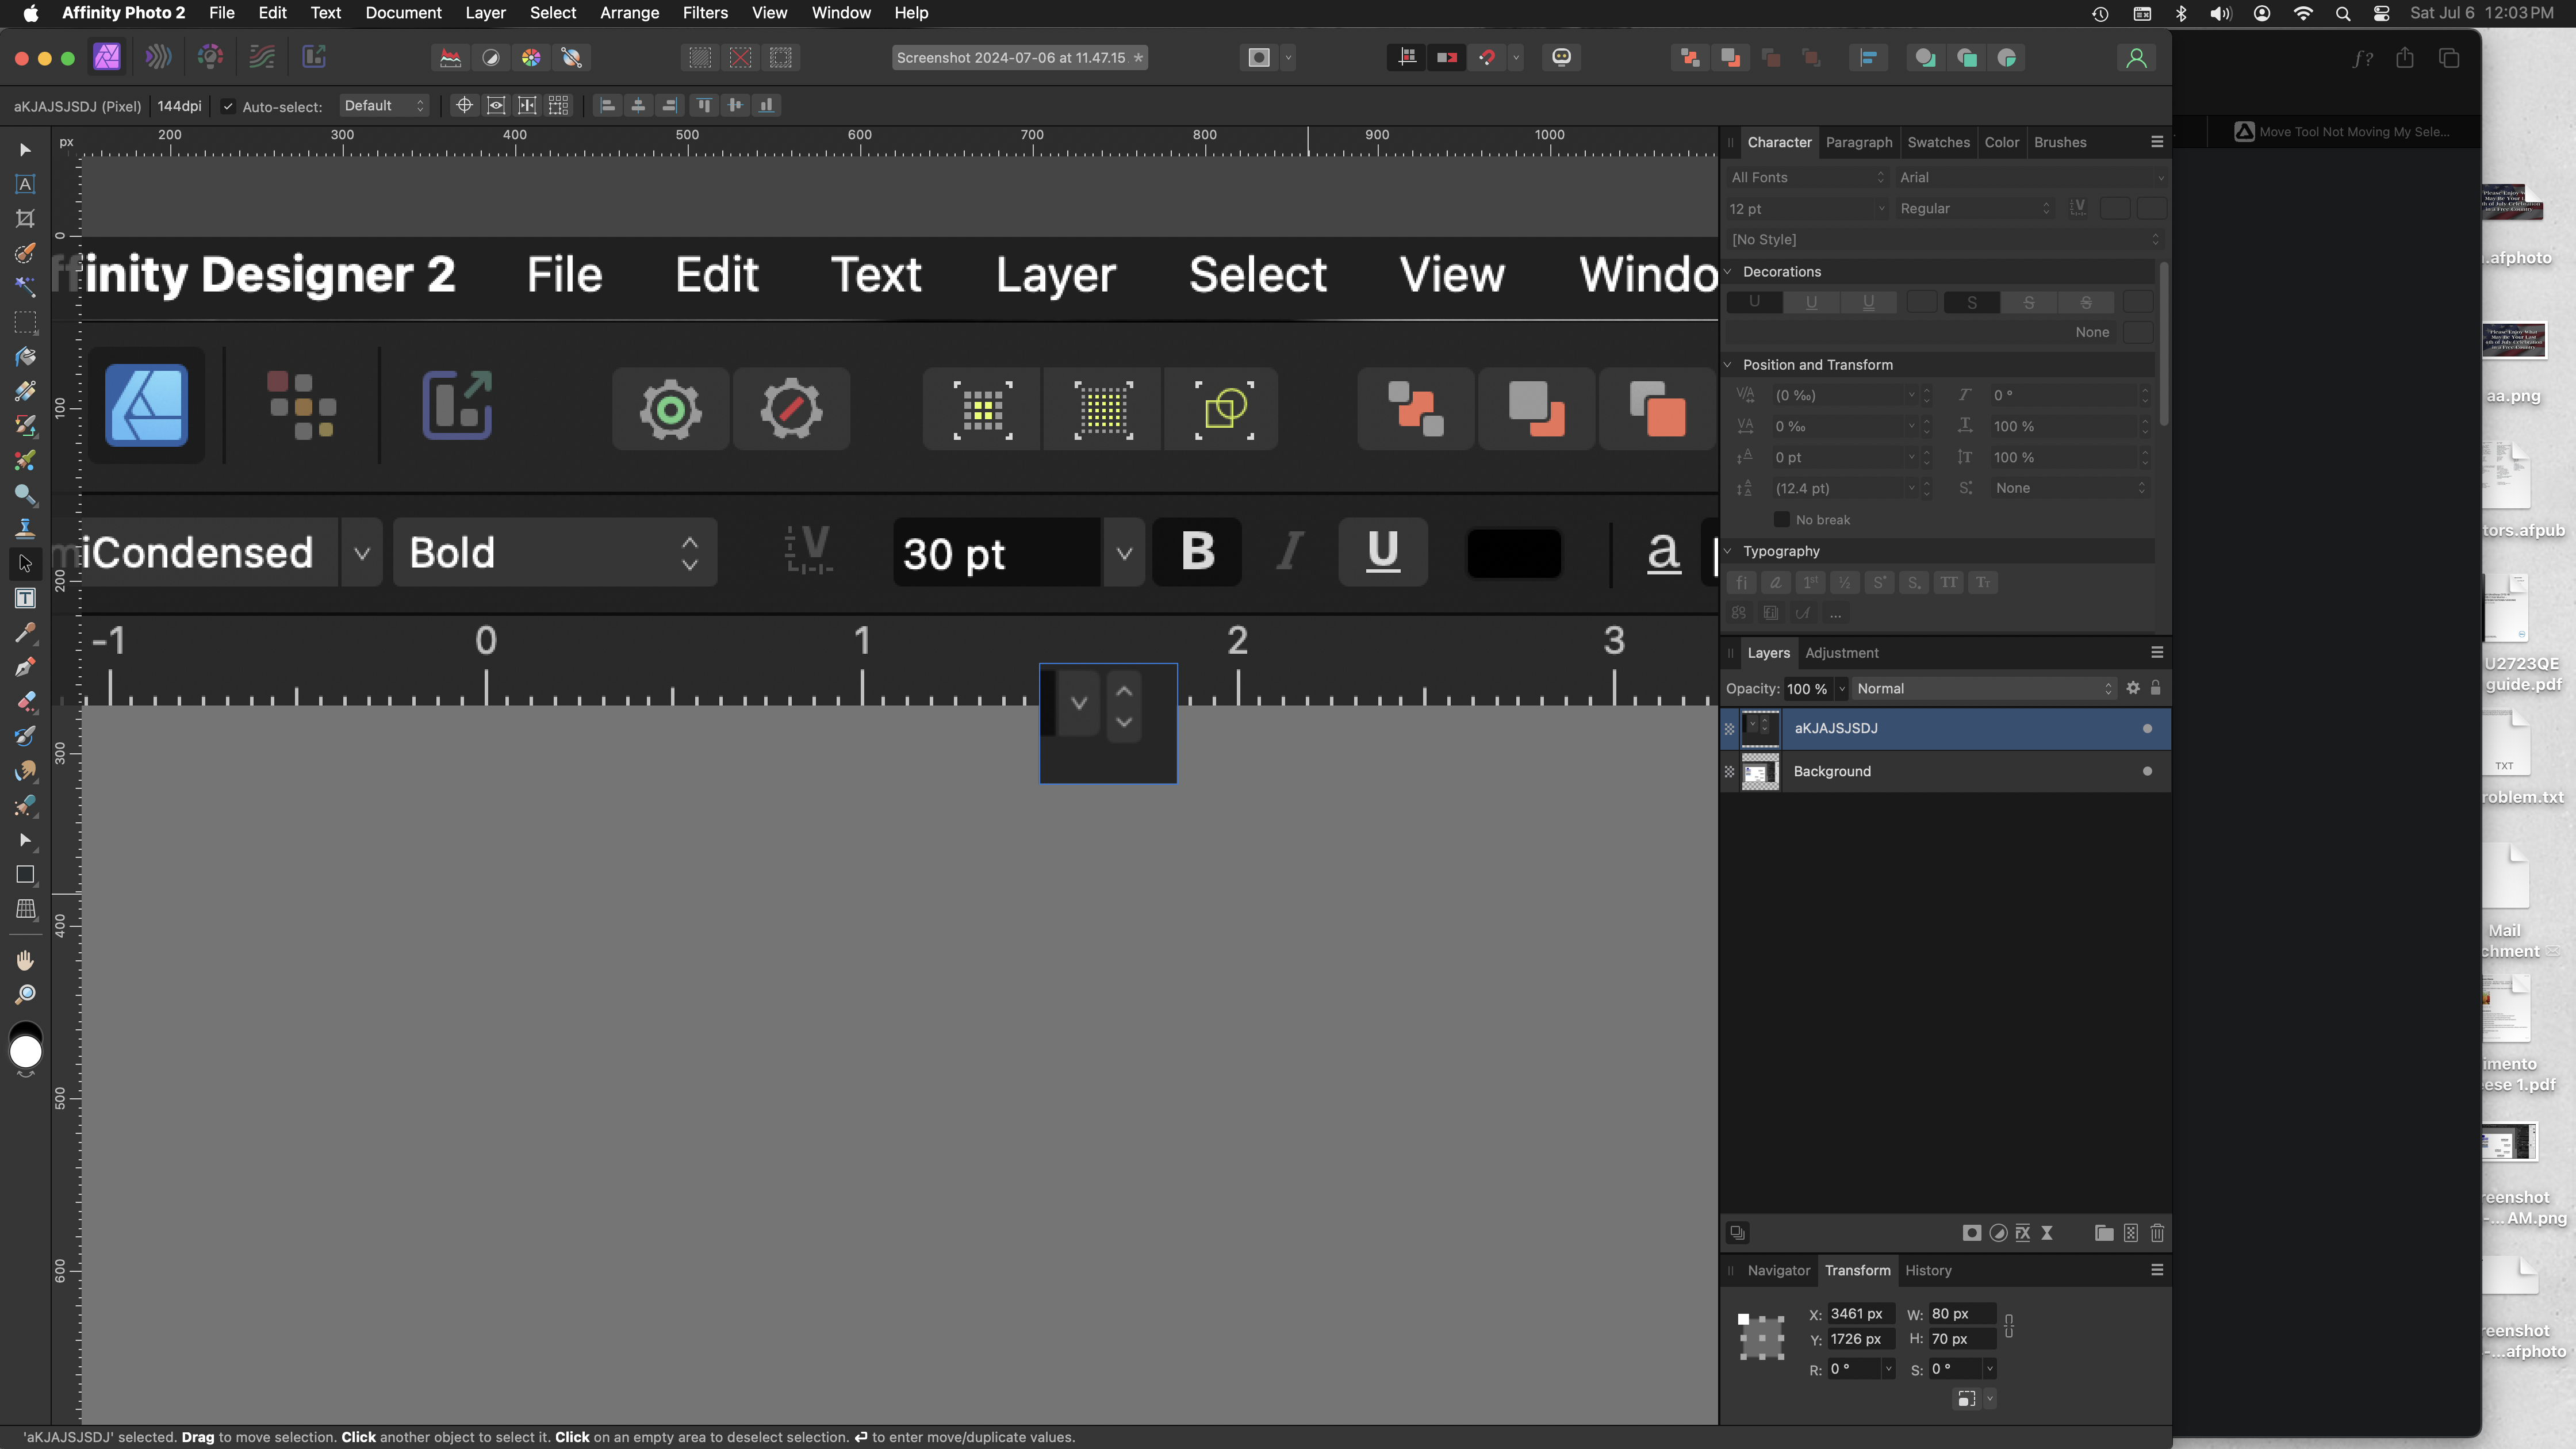The image size is (2576, 1449).
Task: Select the Erase Brush tool
Action: coord(25,701)
